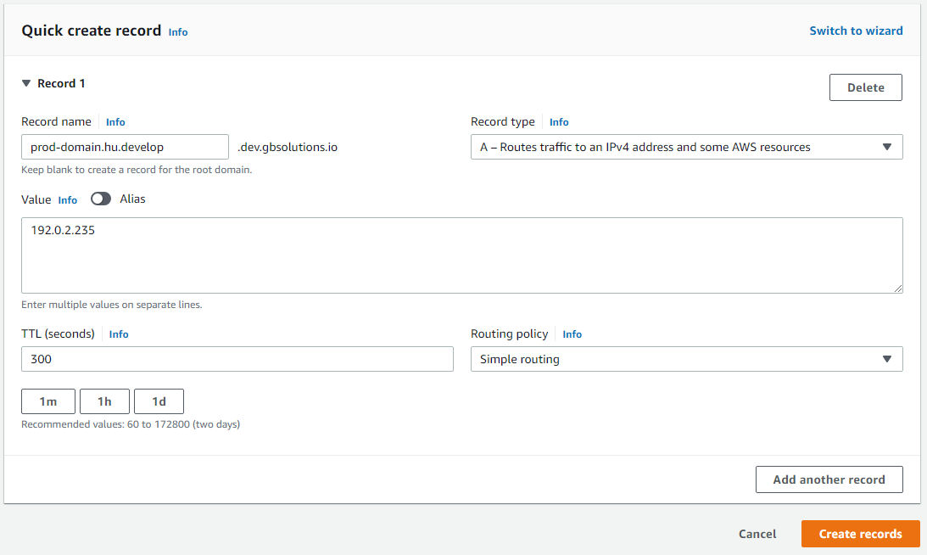Click Info link beside Record type
The height and width of the screenshot is (555, 927).
559,122
